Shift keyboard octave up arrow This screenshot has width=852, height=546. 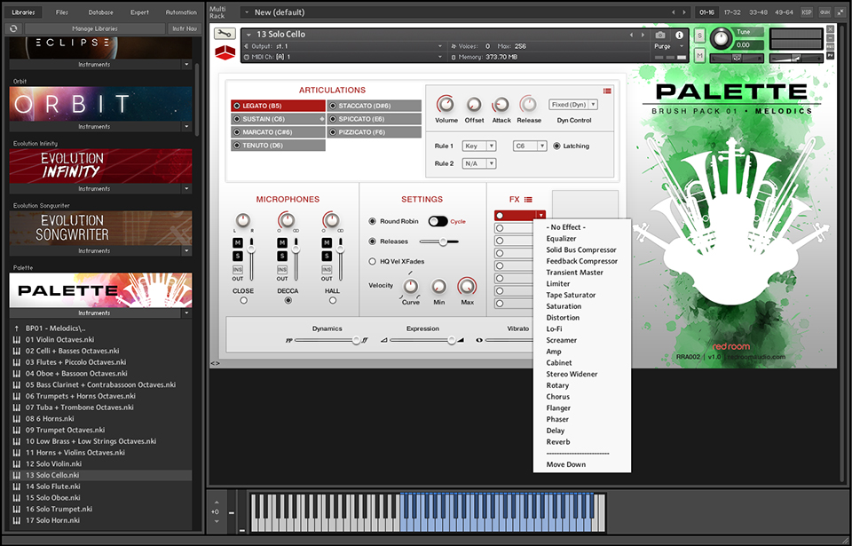[x=217, y=502]
